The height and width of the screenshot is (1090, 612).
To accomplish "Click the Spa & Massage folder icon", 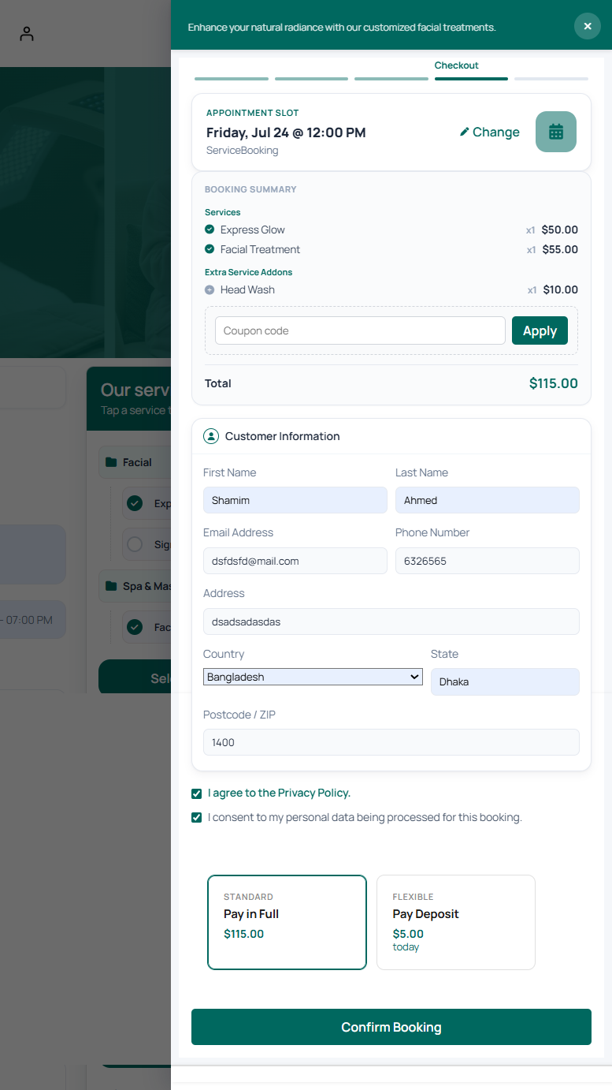I will (x=111, y=586).
